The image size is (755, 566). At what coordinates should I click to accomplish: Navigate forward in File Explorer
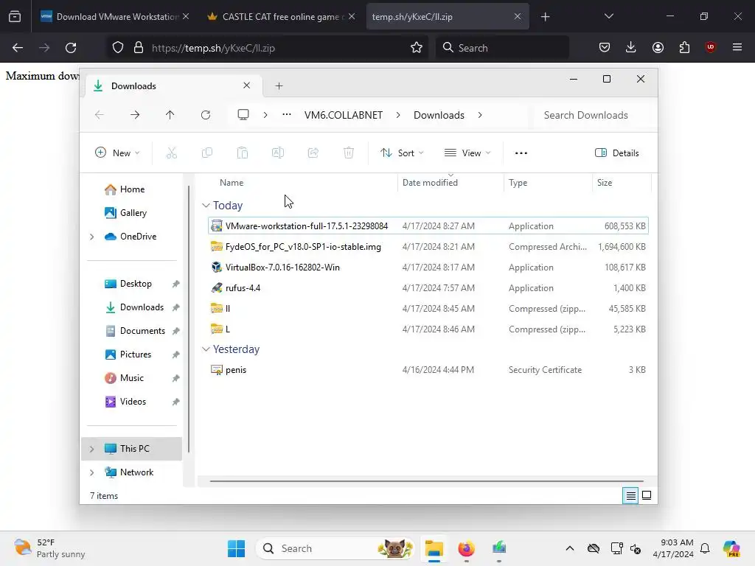[x=135, y=115]
